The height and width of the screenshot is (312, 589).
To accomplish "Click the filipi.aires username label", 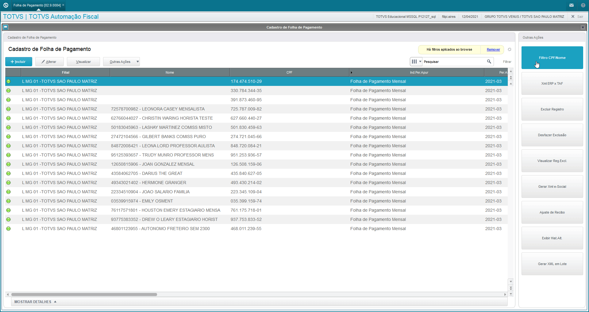I will pyautogui.click(x=448, y=17).
